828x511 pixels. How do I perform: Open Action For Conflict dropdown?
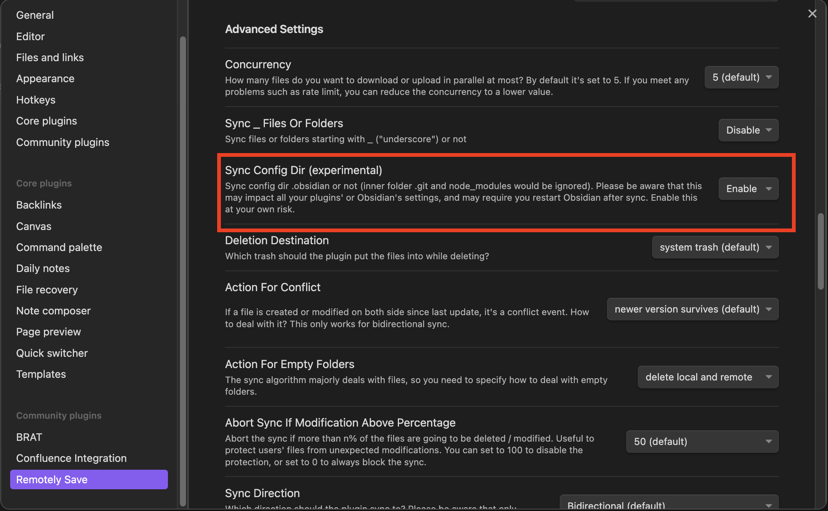pos(692,309)
